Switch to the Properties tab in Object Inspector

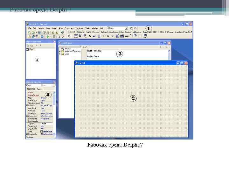coord(31,89)
